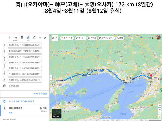Select the driving travel mode icon

tap(16, 38)
